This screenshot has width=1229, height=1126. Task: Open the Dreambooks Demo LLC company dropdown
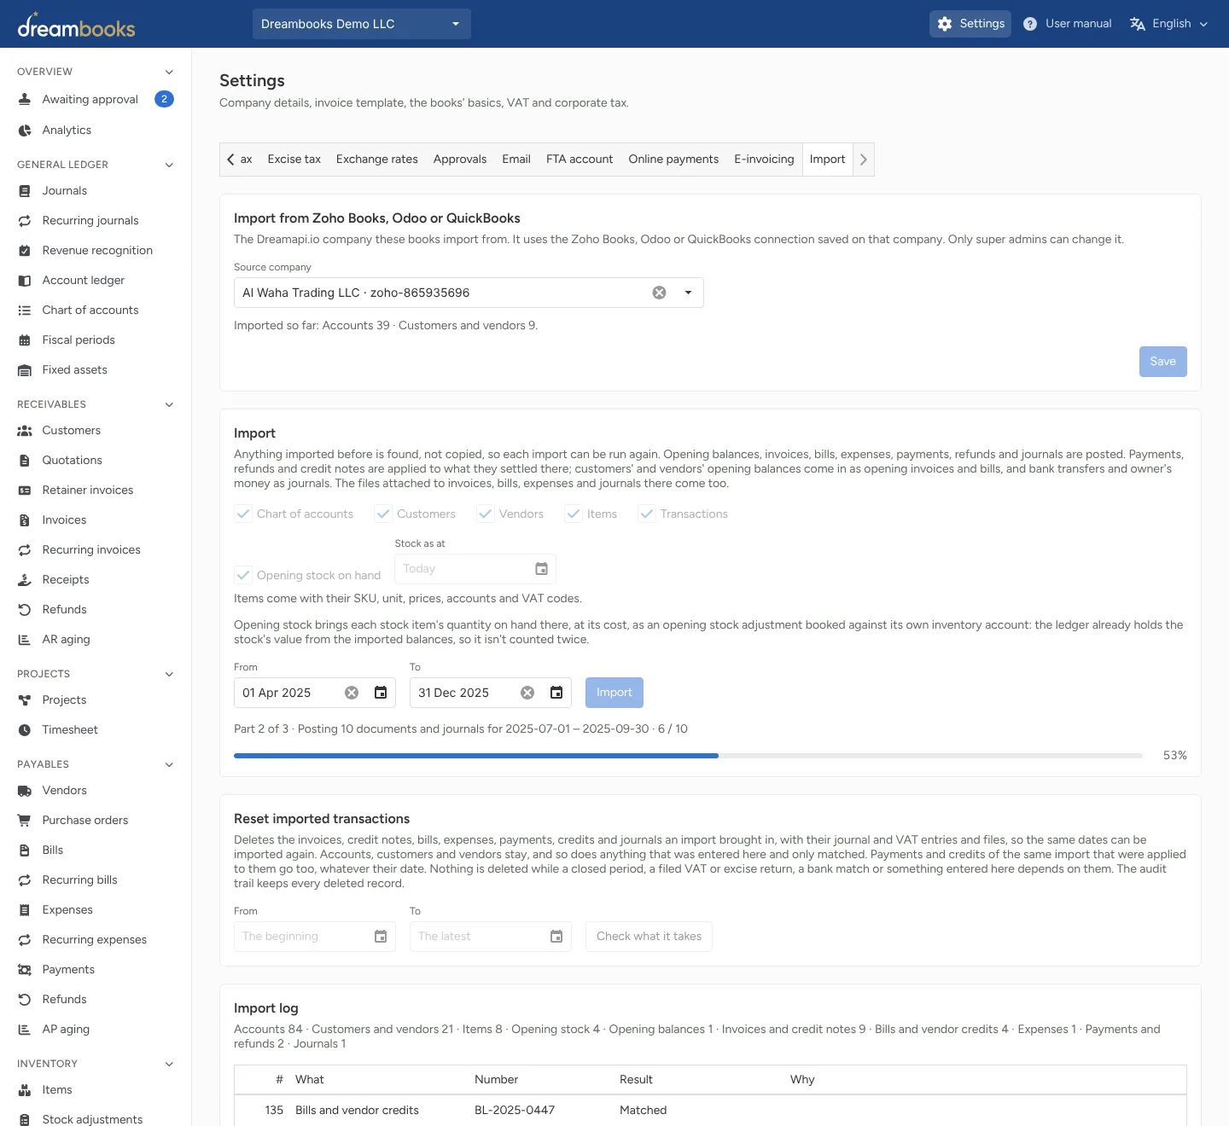tap(362, 24)
